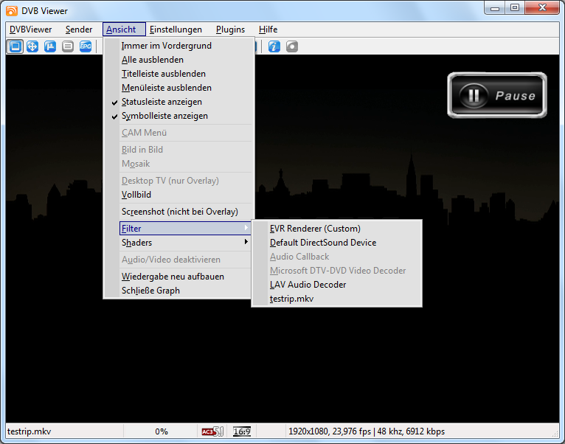Click the grey list toolbar icon
Viewport: 565px width, 444px height.
[68, 46]
